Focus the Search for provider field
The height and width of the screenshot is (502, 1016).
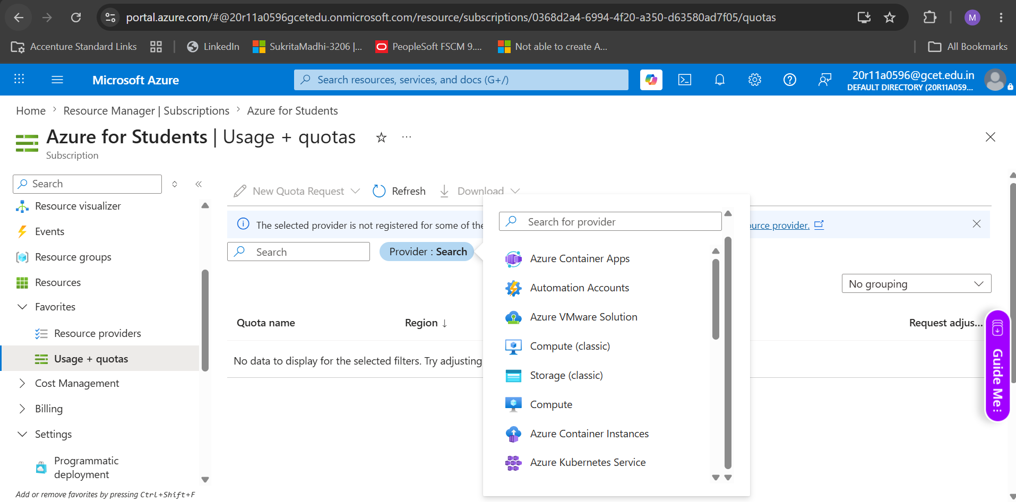point(610,221)
